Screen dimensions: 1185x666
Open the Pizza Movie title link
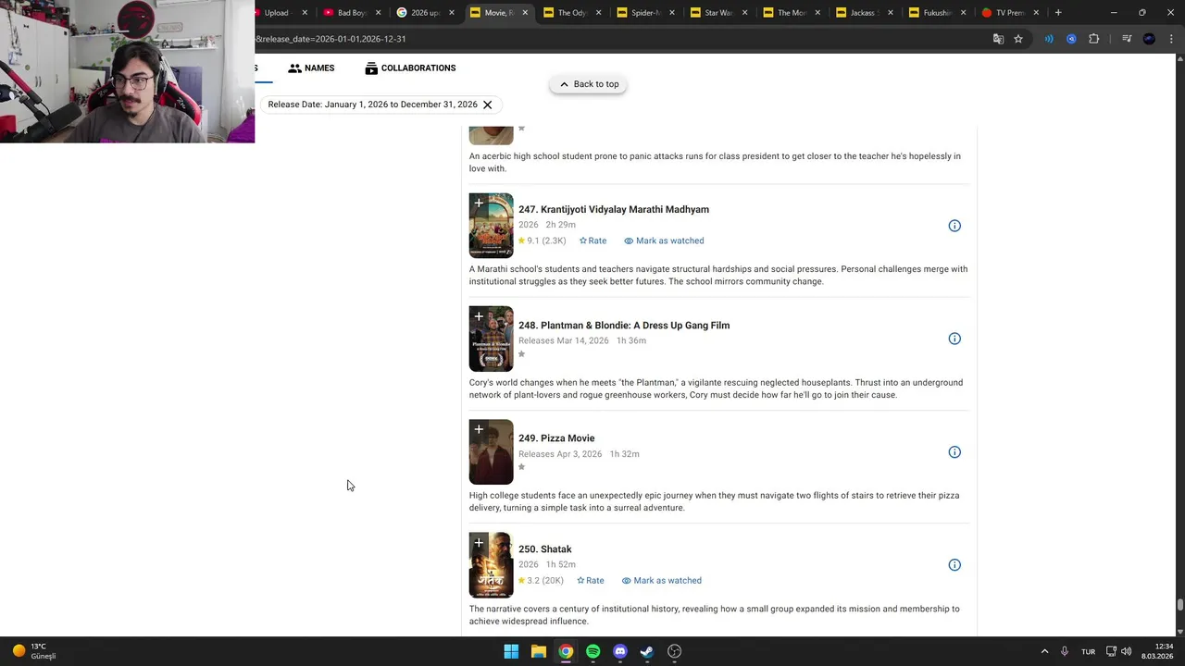(x=556, y=438)
